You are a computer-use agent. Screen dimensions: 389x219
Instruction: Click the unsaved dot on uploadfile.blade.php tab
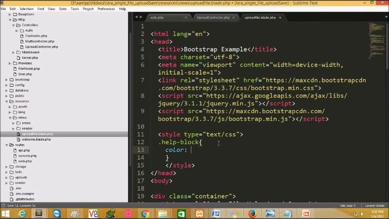280,18
